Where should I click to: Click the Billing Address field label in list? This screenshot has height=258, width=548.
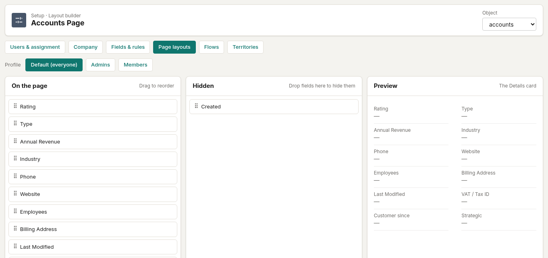pos(38,229)
